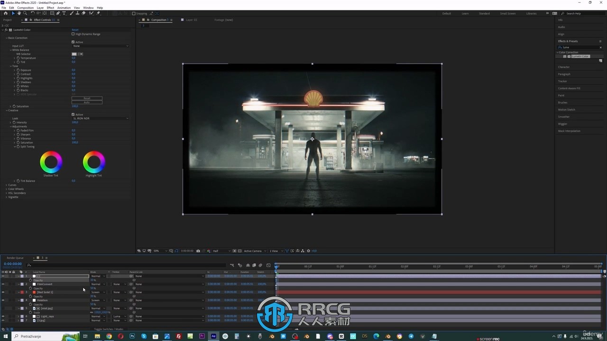Hide the Red Solid 1 layer
Screen dimensions: 607x341
3,292
